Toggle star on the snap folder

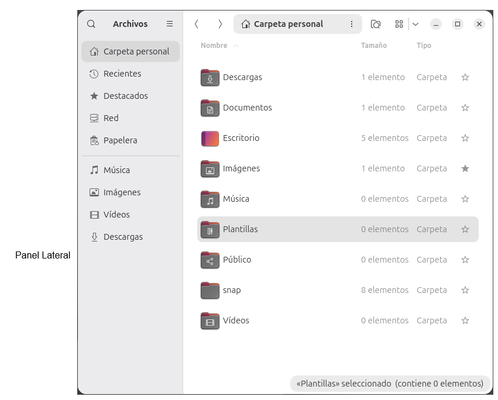tap(465, 290)
